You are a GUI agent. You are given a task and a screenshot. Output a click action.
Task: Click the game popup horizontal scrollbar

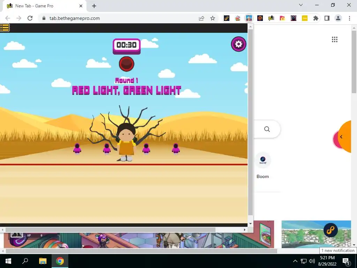point(110,230)
